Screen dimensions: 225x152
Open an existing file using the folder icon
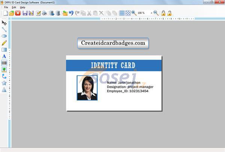pos(12,13)
